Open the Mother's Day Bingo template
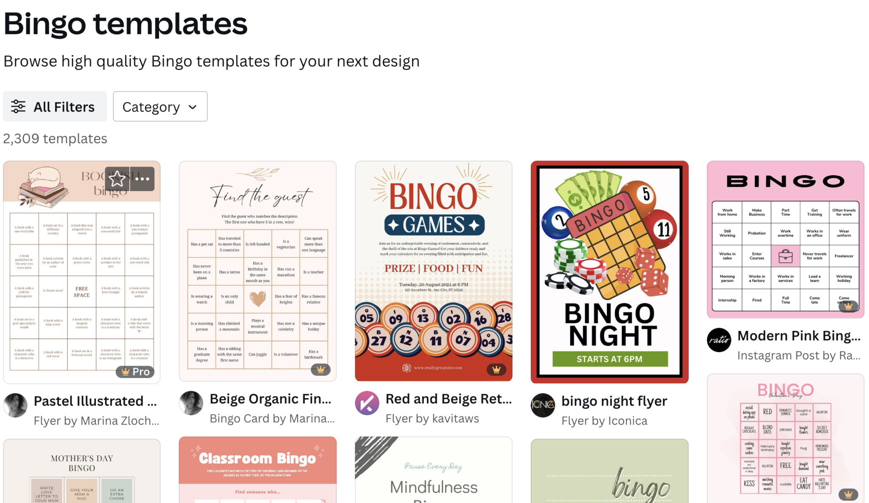 pyautogui.click(x=82, y=471)
